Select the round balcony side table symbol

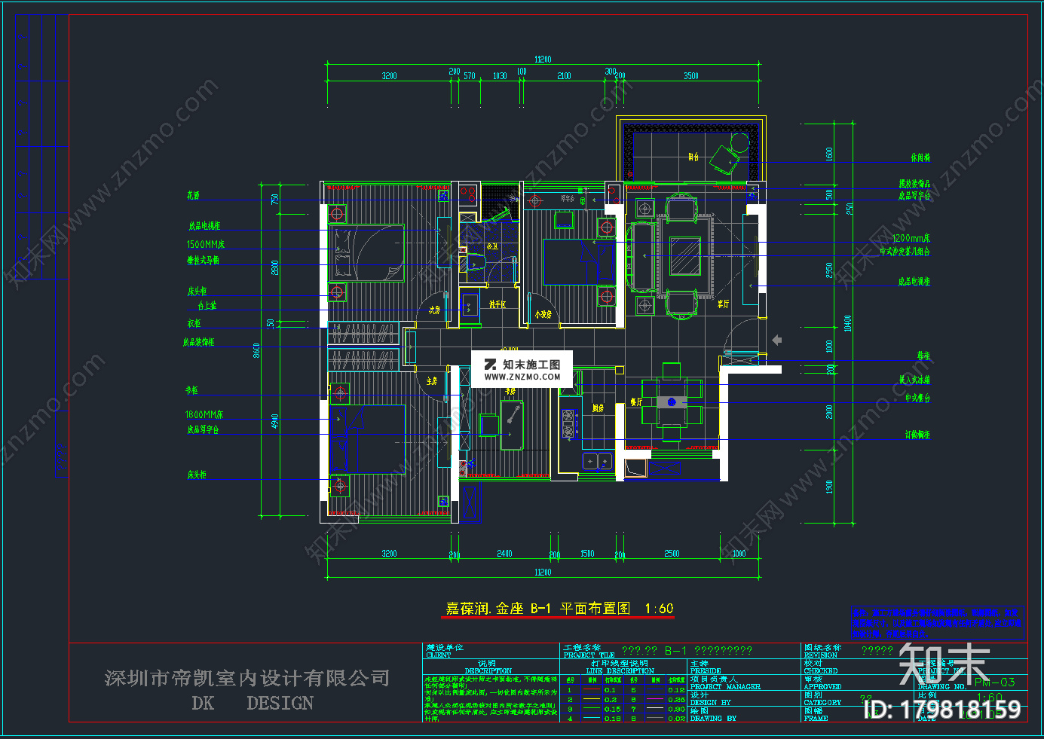pos(740,142)
